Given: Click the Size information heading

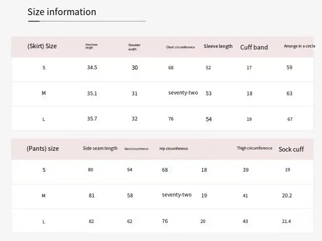Looking at the screenshot, I should coord(62,12).
